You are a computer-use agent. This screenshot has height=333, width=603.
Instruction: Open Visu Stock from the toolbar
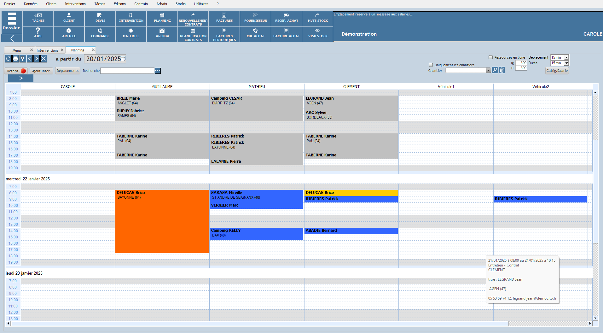(317, 33)
